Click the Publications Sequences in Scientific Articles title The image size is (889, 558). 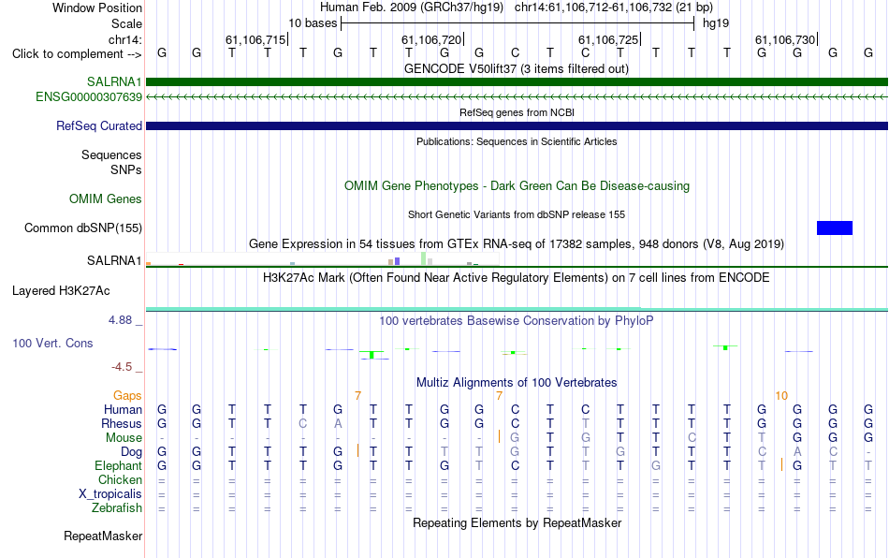pos(517,141)
